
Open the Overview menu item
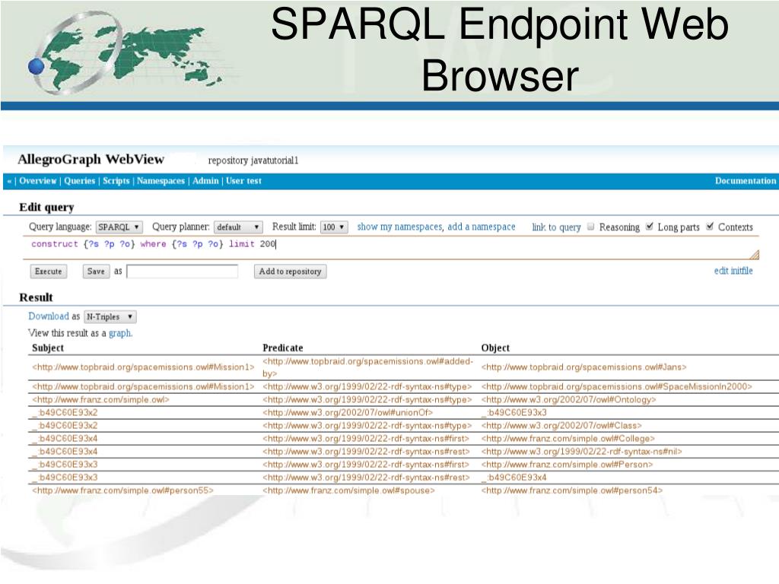point(38,181)
